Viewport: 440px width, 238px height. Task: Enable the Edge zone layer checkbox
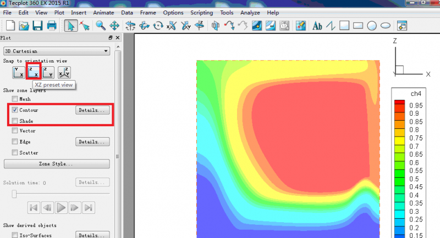15,141
